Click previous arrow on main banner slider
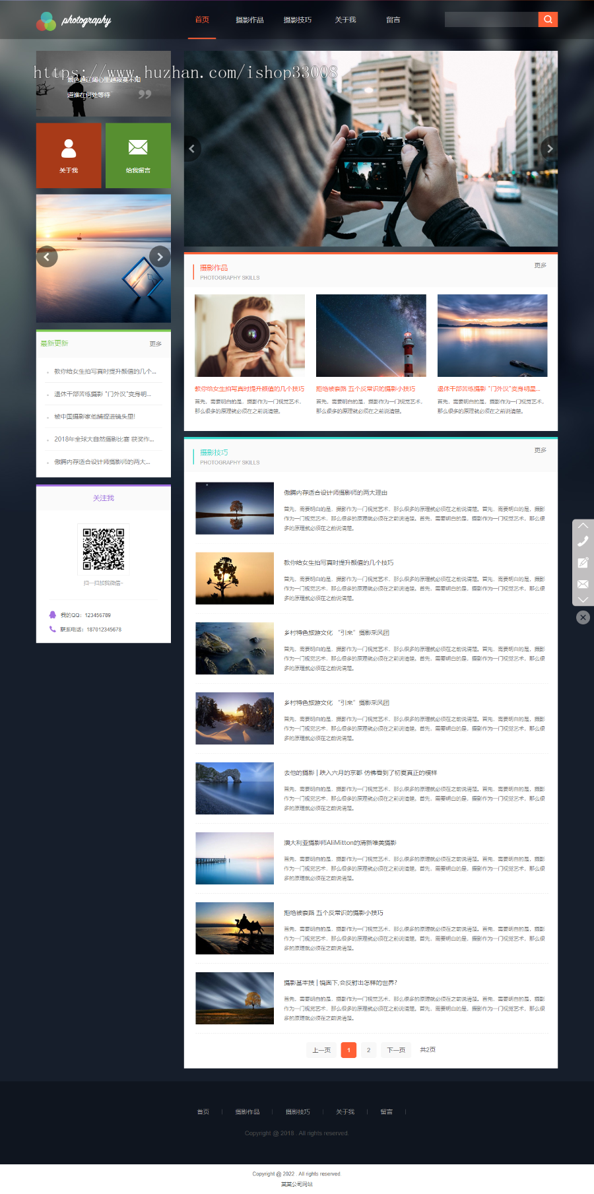The width and height of the screenshot is (594, 1194). [191, 149]
